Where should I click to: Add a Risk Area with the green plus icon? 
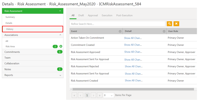click(61, 46)
